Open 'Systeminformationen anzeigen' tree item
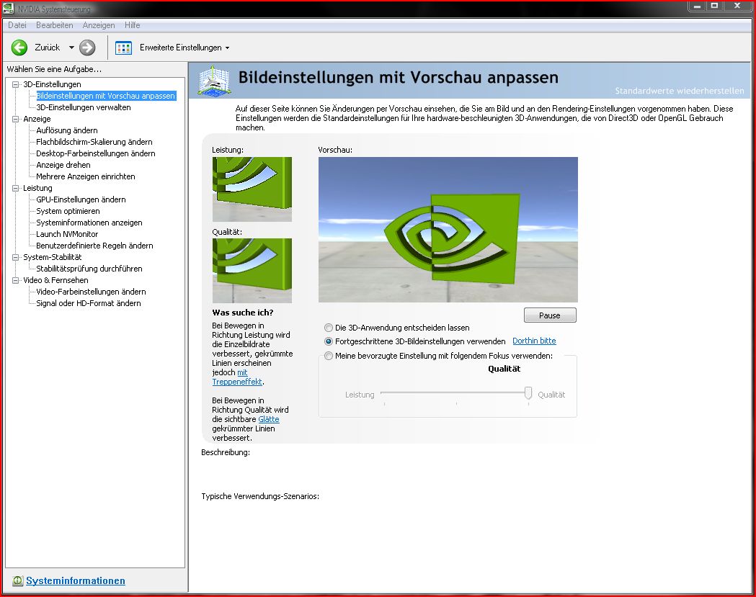 coord(89,223)
